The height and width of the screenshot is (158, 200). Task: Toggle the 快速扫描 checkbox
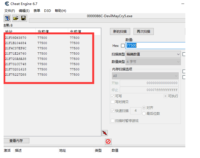113,111
